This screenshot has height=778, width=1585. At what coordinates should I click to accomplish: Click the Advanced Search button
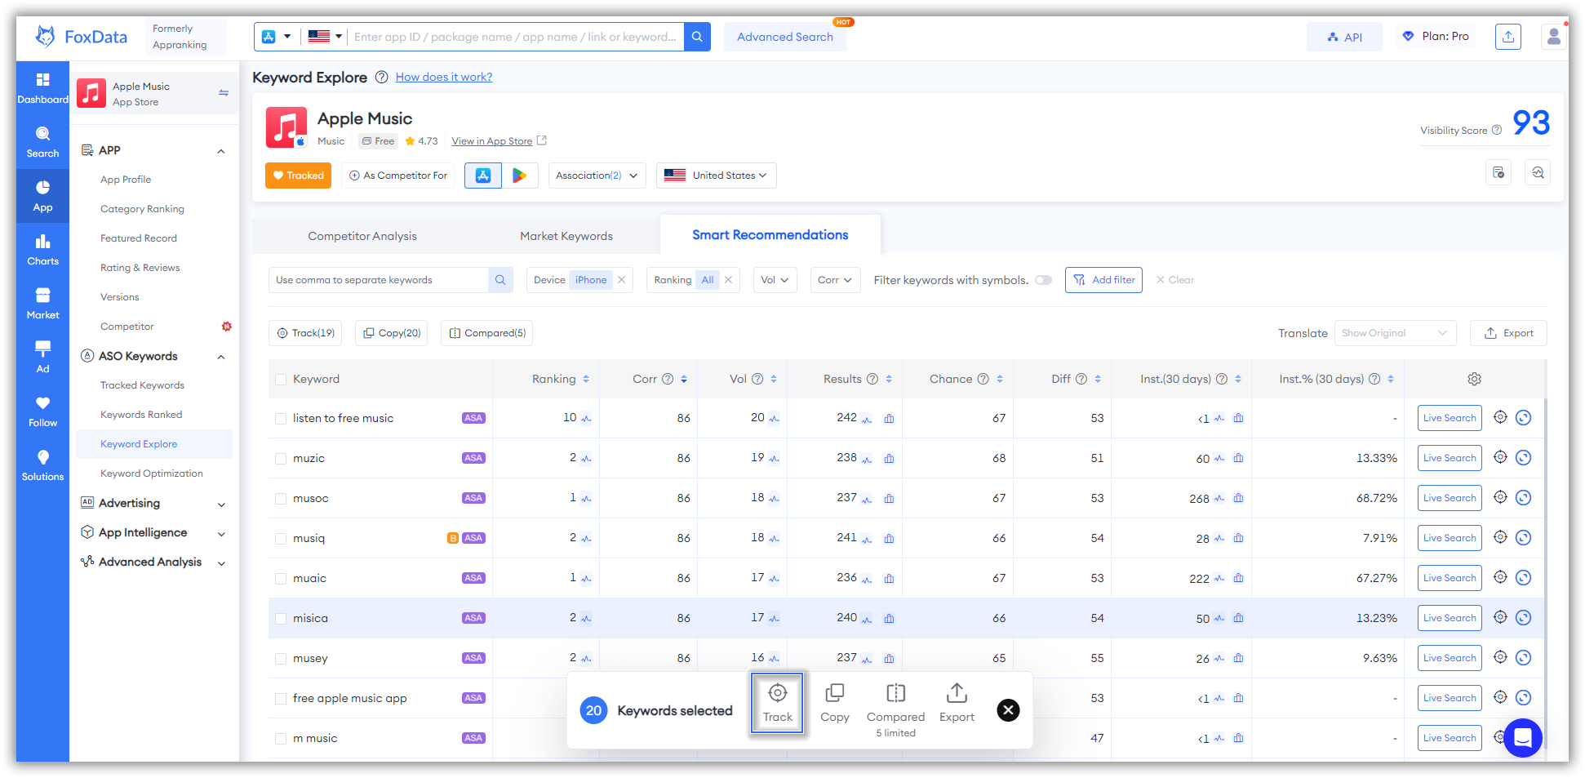click(x=784, y=37)
